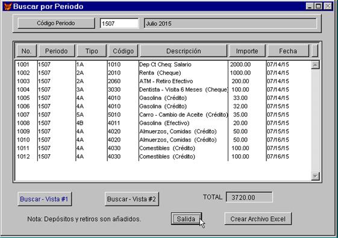Image resolution: width=338 pixels, height=238 pixels.
Task: Select row number 1007
Action: [x=23, y=114]
